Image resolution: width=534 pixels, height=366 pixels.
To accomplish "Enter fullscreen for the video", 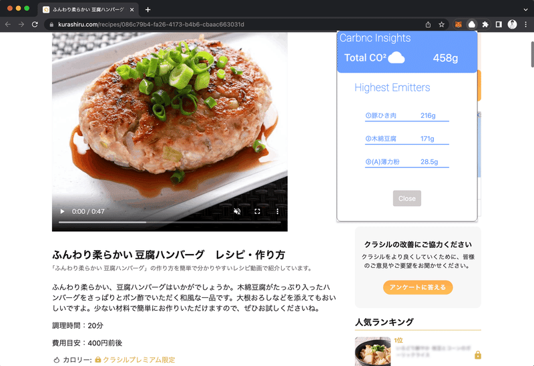I will [x=258, y=211].
